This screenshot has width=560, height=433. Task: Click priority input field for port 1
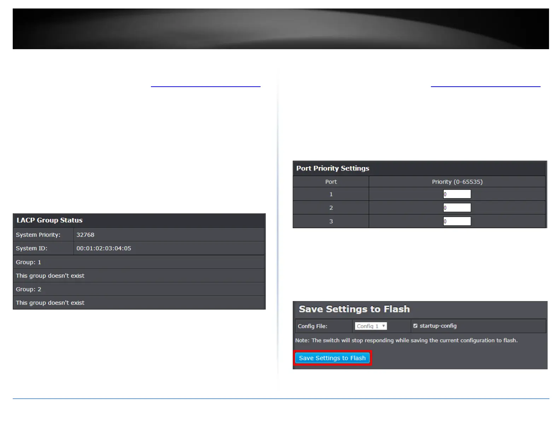point(457,194)
